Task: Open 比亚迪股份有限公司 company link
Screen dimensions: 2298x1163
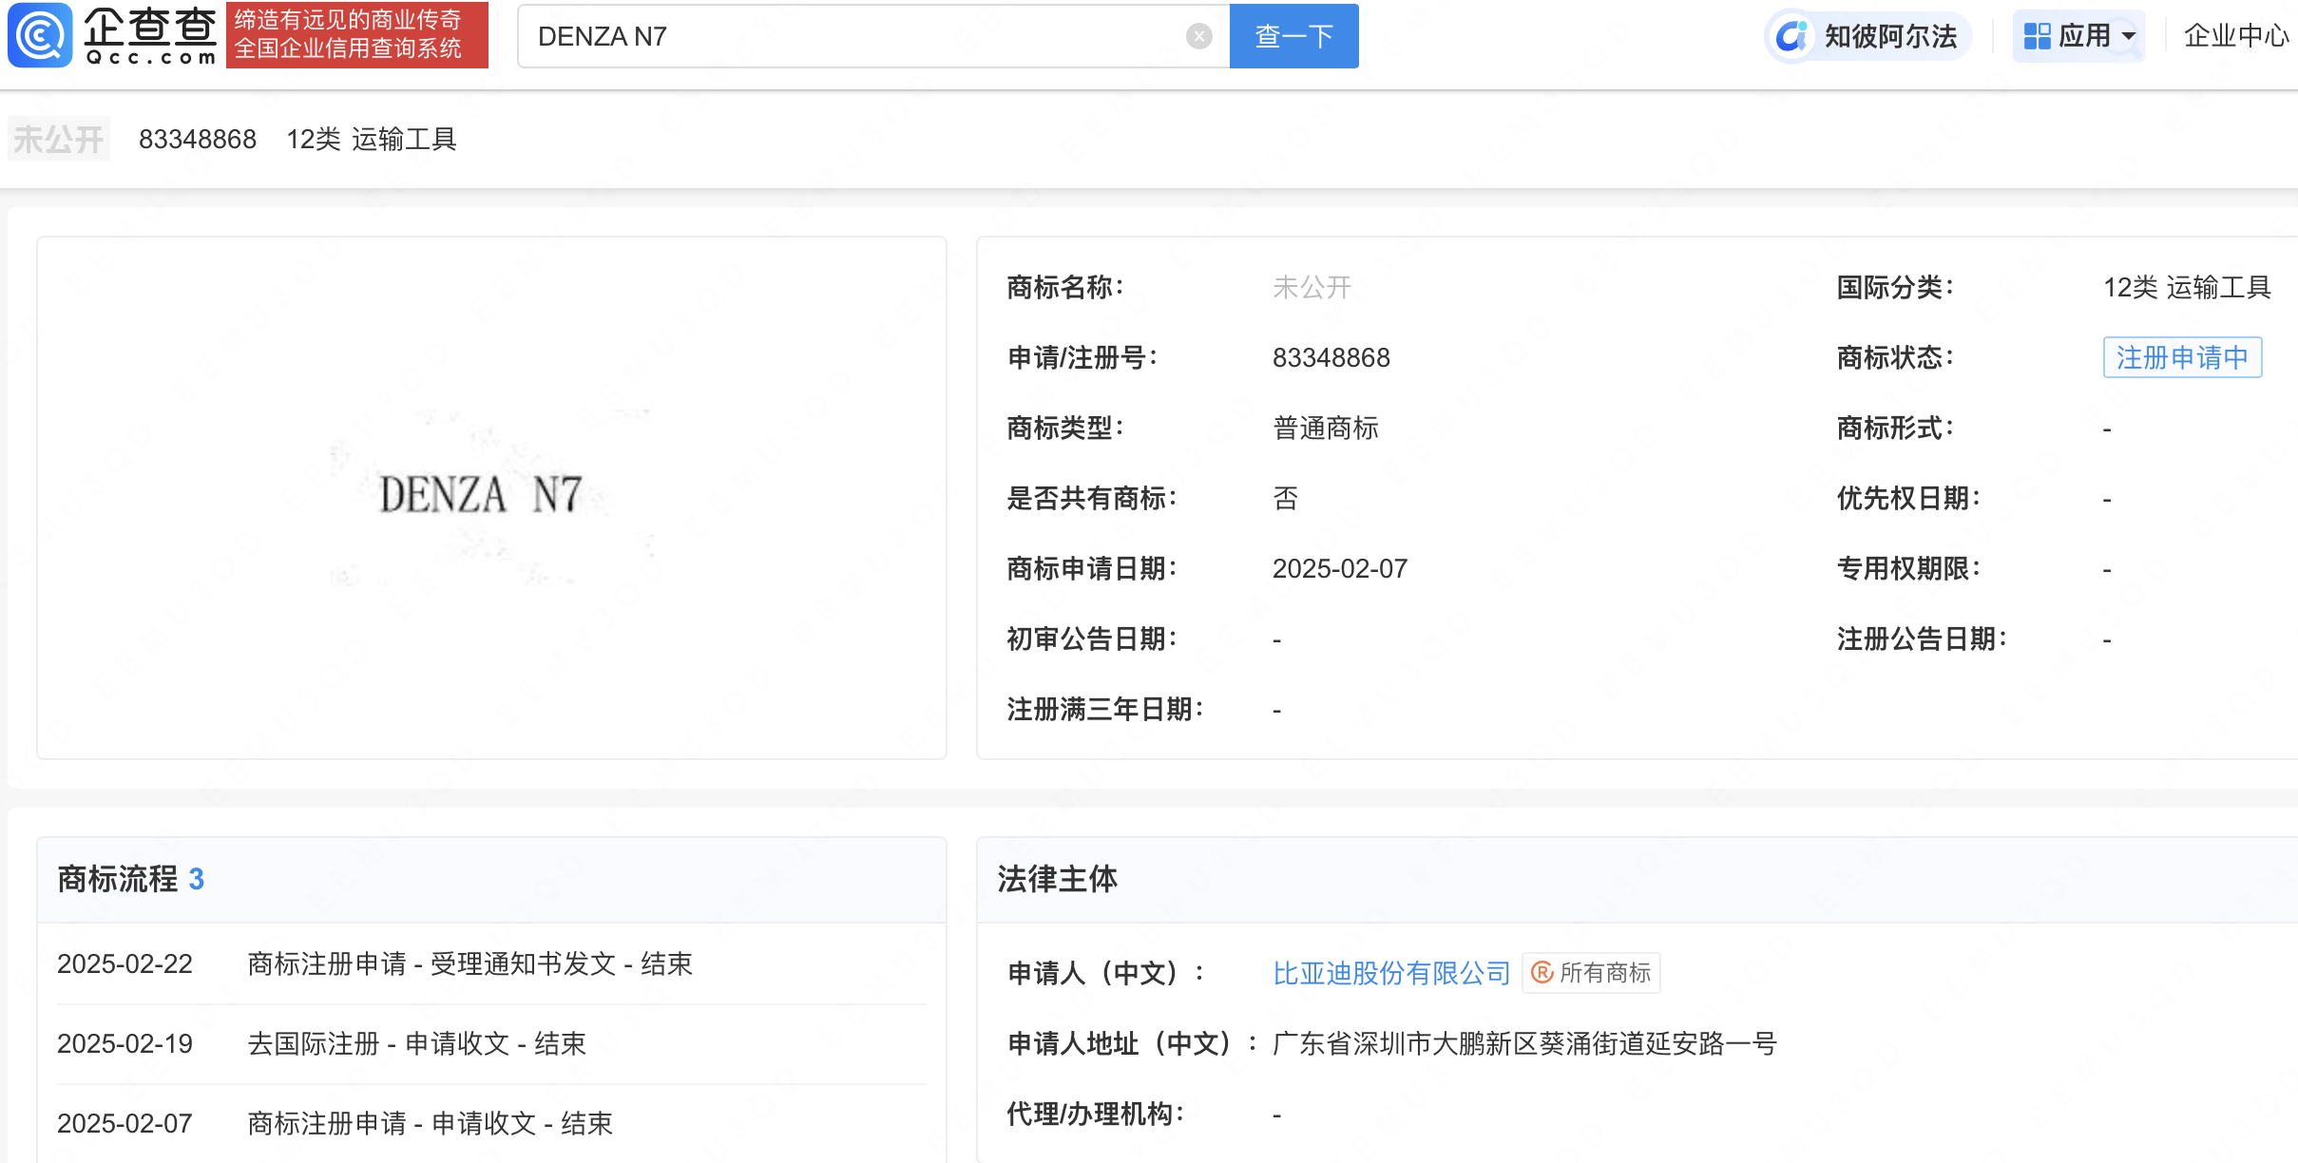Action: coord(1390,973)
